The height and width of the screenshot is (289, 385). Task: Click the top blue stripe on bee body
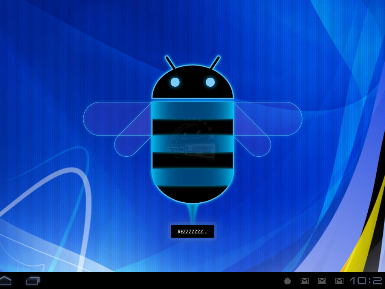point(193,110)
